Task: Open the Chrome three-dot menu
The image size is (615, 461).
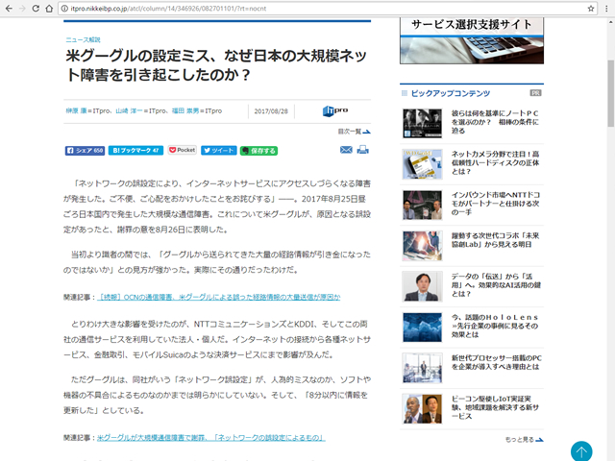Action: pos(603,8)
